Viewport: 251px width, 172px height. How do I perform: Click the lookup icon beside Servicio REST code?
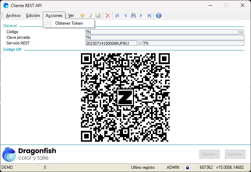pos(140,43)
